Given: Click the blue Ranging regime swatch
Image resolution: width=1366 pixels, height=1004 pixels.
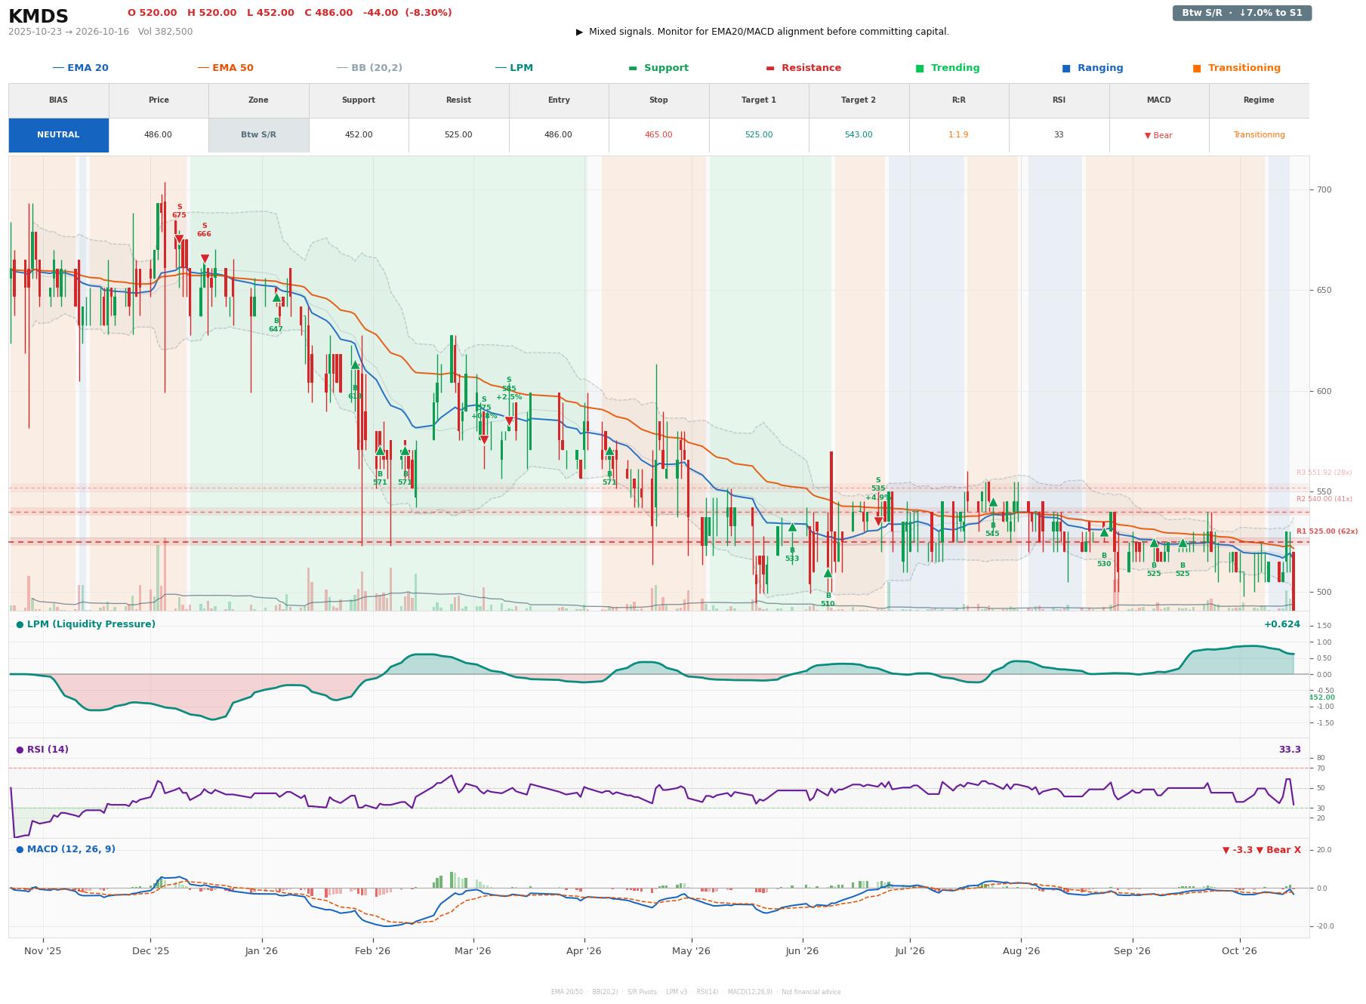Looking at the screenshot, I should pos(1066,68).
